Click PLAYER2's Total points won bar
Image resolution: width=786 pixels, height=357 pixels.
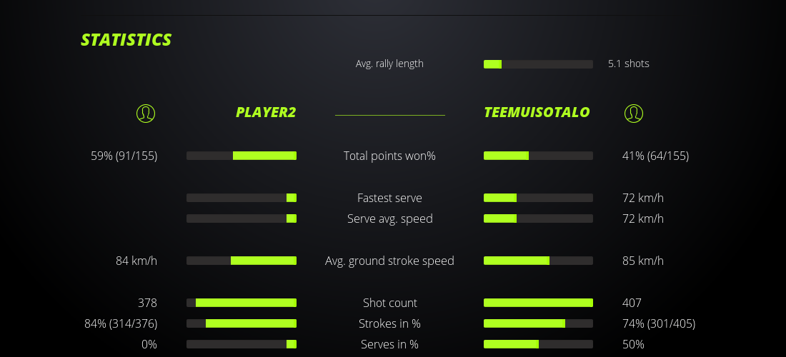[x=242, y=156]
